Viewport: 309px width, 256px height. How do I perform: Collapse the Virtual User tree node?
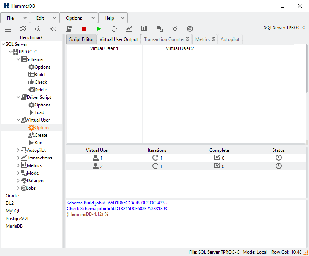pyautogui.click(x=18, y=120)
